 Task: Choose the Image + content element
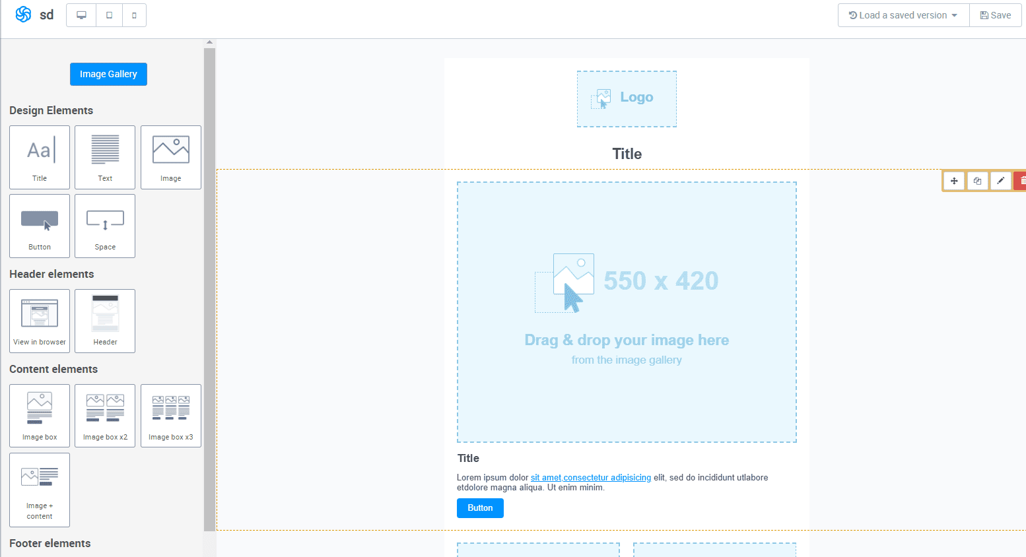coord(39,490)
